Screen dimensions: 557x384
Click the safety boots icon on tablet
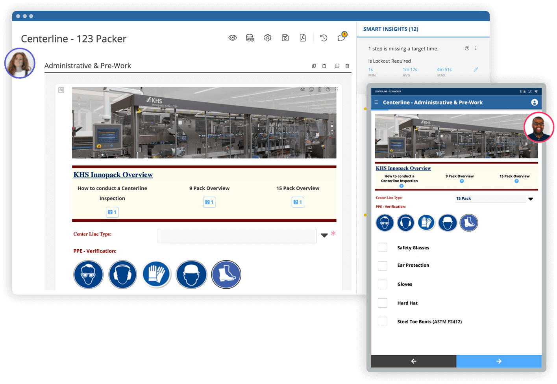click(x=468, y=223)
